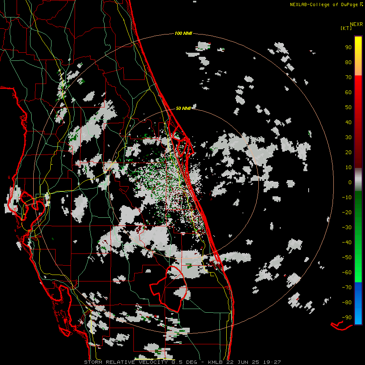Select the positive "10" scale value
The height and width of the screenshot is (365, 365).
(x=348, y=167)
